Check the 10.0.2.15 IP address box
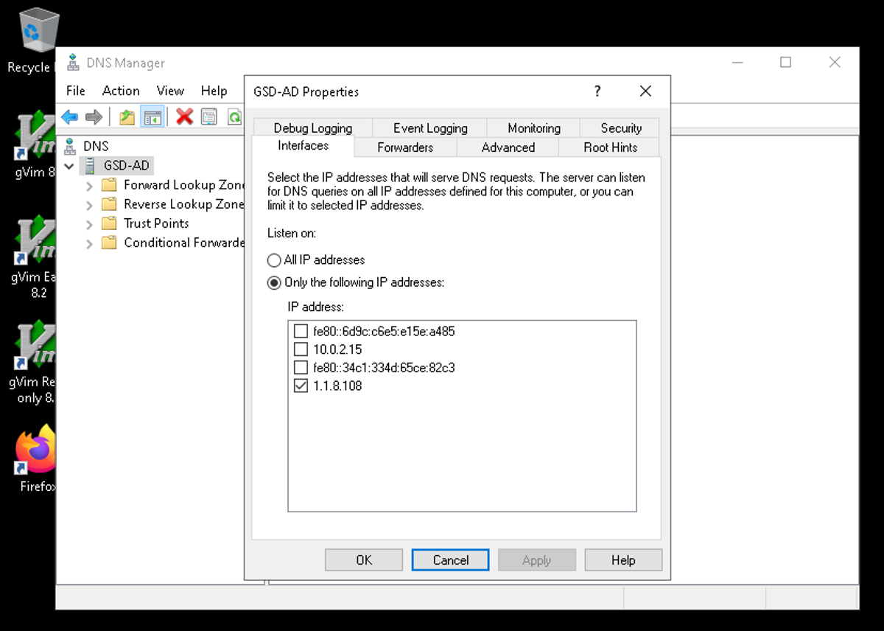884x631 pixels. [x=301, y=349]
